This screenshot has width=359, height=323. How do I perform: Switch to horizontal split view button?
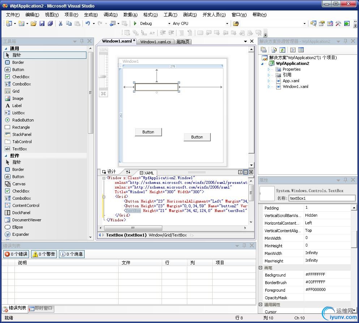[246, 172]
